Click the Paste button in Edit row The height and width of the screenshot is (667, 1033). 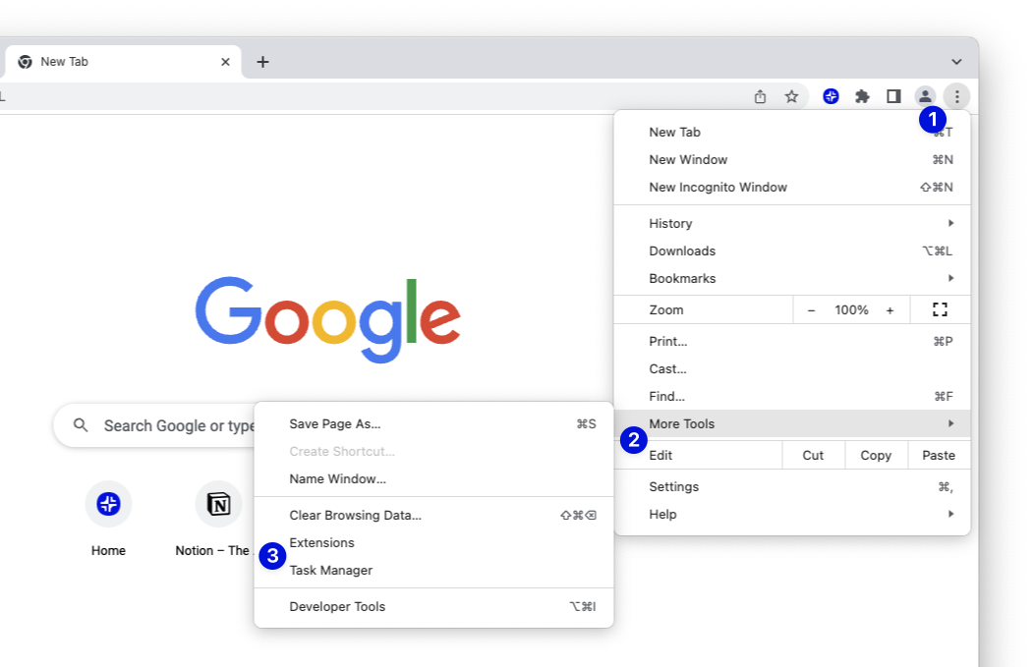point(939,456)
